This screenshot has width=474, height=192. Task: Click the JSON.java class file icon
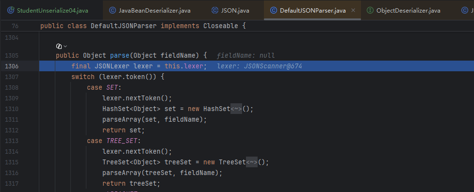pyautogui.click(x=215, y=11)
